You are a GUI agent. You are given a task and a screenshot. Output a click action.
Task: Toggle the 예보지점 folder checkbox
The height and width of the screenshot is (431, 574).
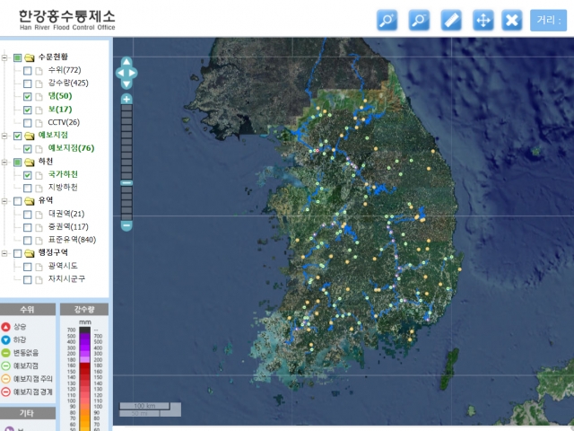pyautogui.click(x=18, y=136)
